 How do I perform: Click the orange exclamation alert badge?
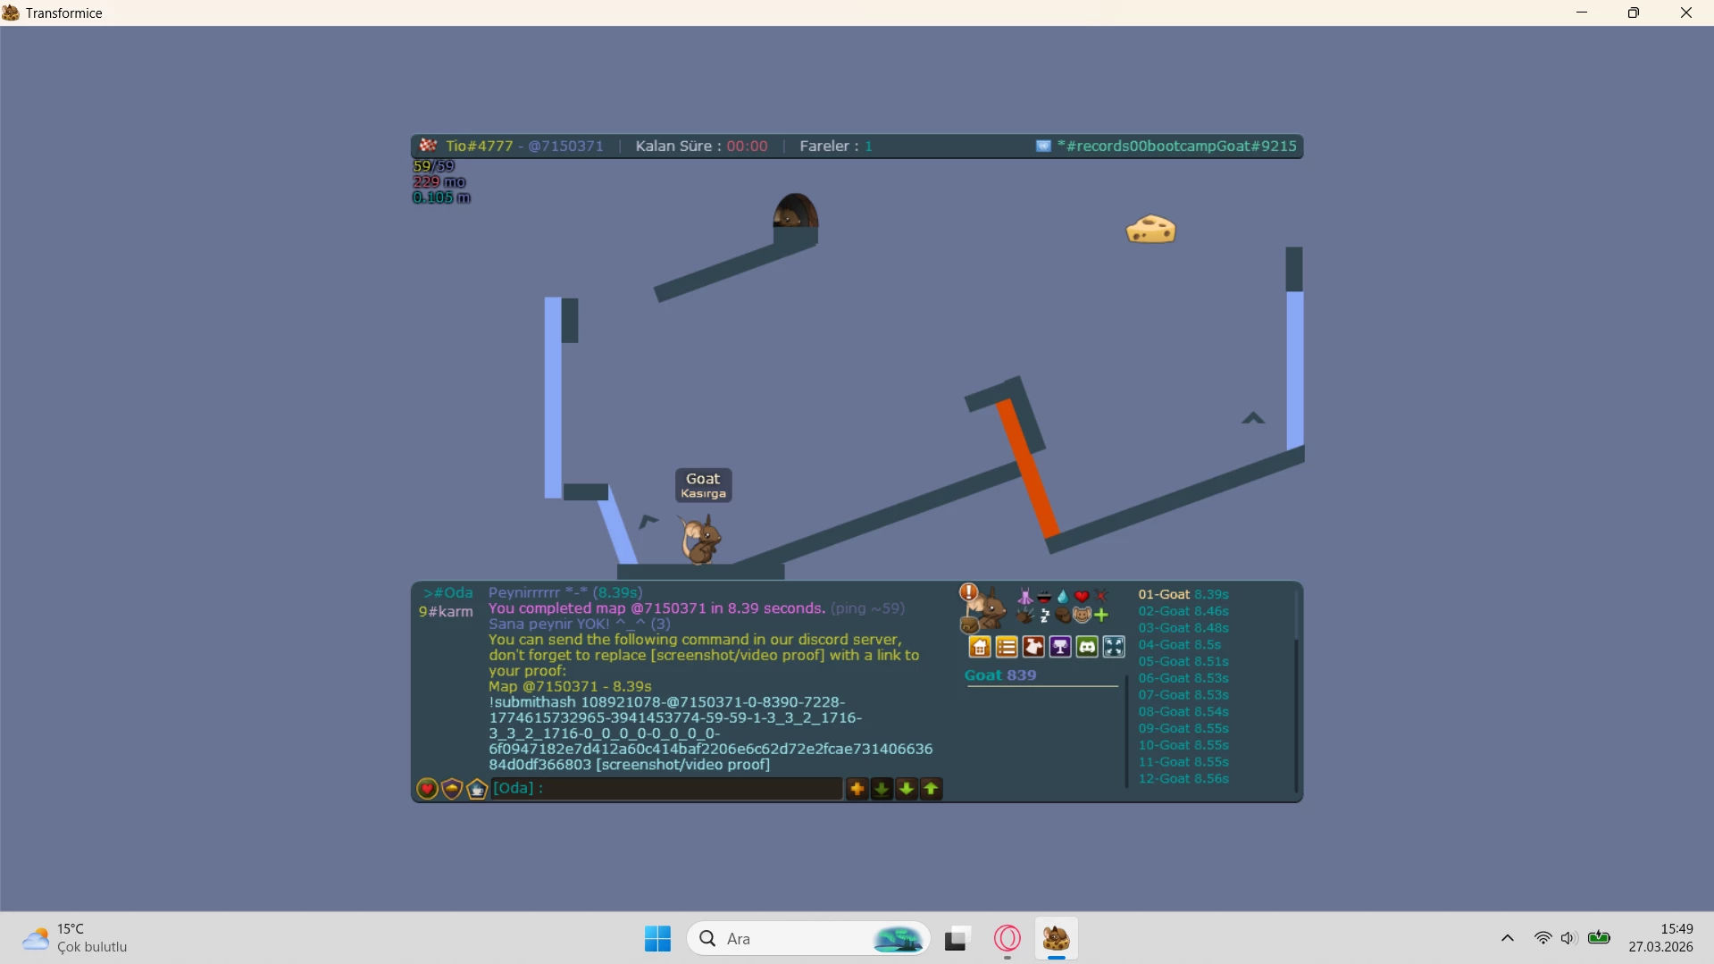[968, 591]
